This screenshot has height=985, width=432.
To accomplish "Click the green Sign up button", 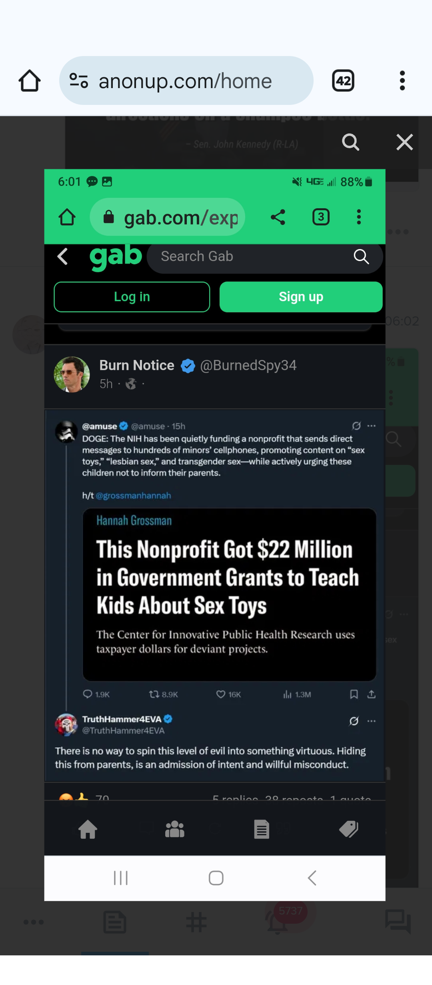I will [x=301, y=297].
